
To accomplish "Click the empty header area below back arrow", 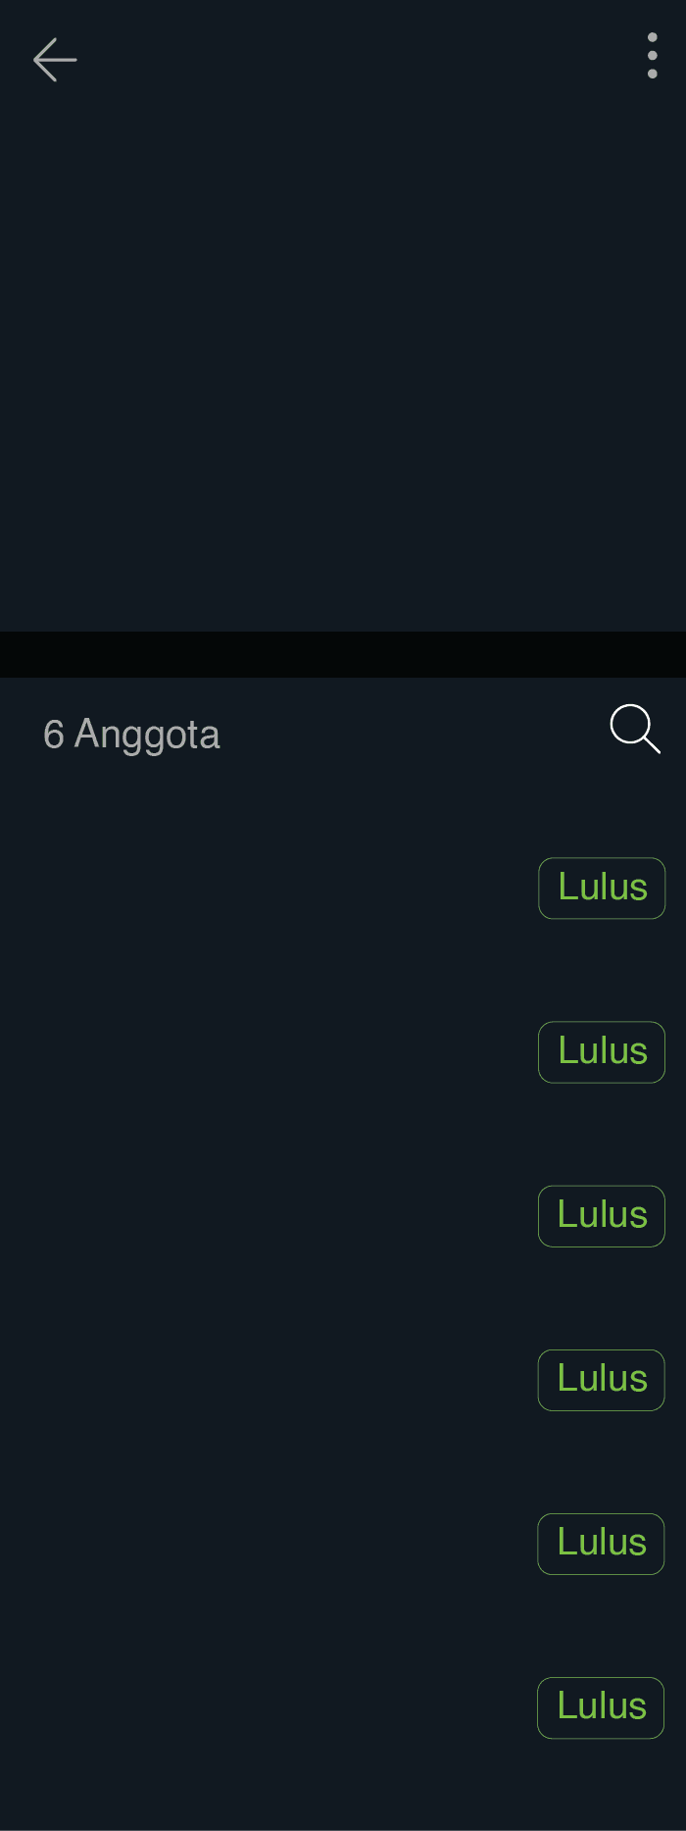I will (343, 363).
